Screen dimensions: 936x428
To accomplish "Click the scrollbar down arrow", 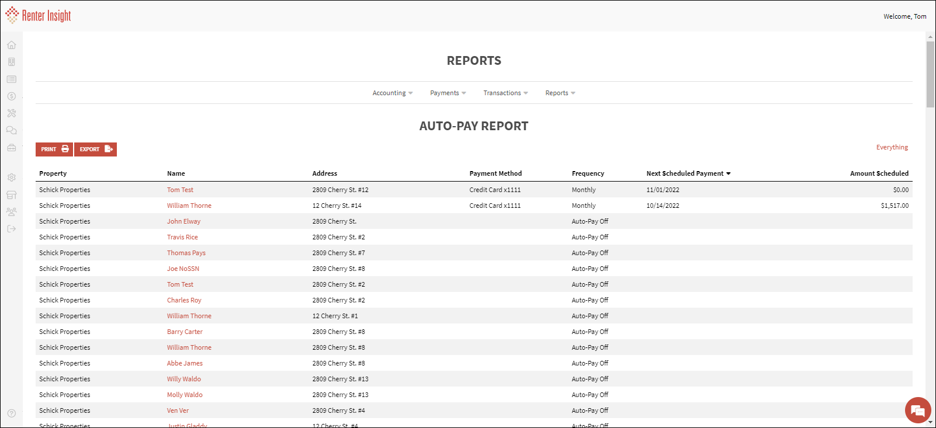I will pyautogui.click(x=930, y=422).
